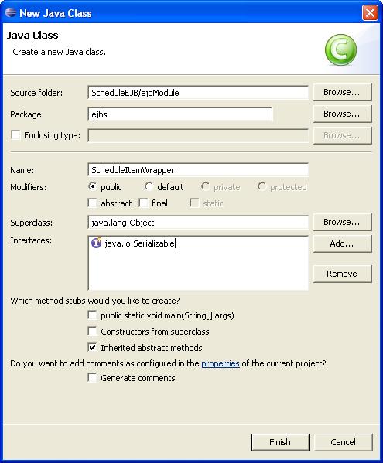This screenshot has width=383, height=463.
Task: Check public static void main stub option
Action: click(93, 315)
